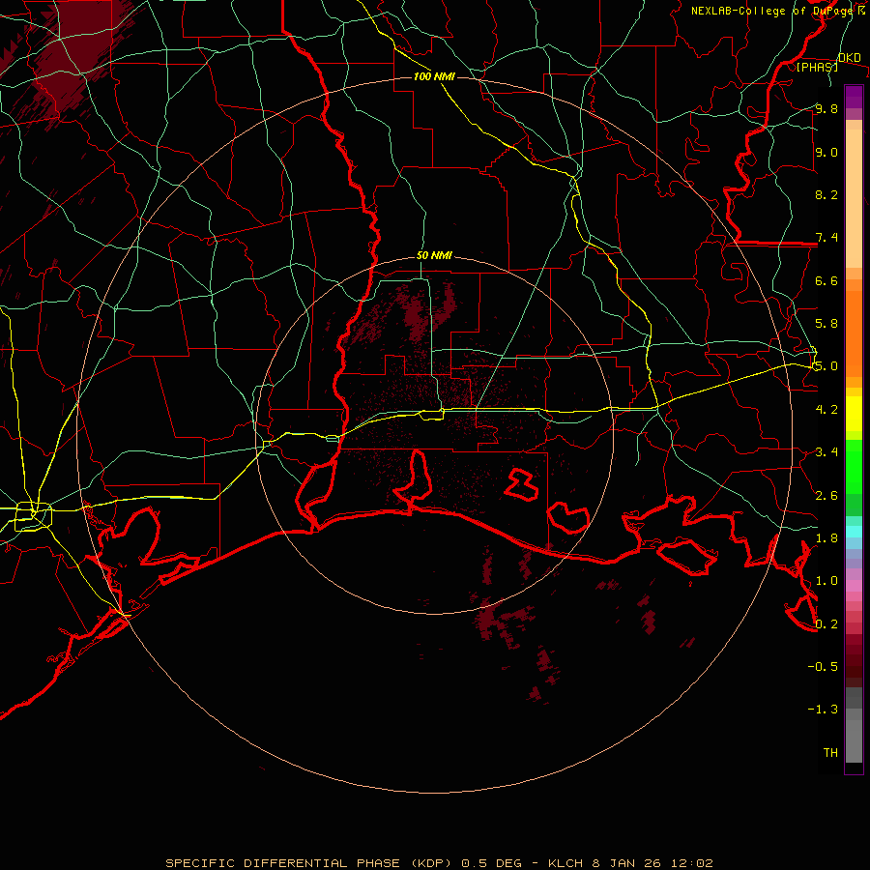Image resolution: width=870 pixels, height=870 pixels.
Task: Click the [PHAS] label above the color scale
Action: (817, 67)
